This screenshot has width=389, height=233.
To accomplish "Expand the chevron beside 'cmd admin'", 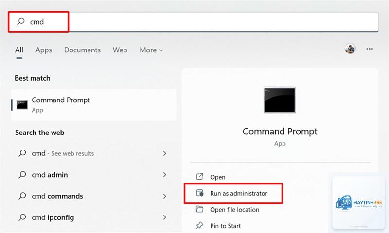I will [165, 175].
